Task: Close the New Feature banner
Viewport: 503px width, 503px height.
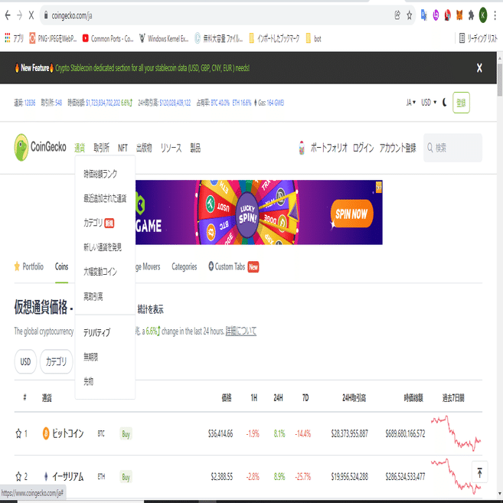Action: (479, 67)
